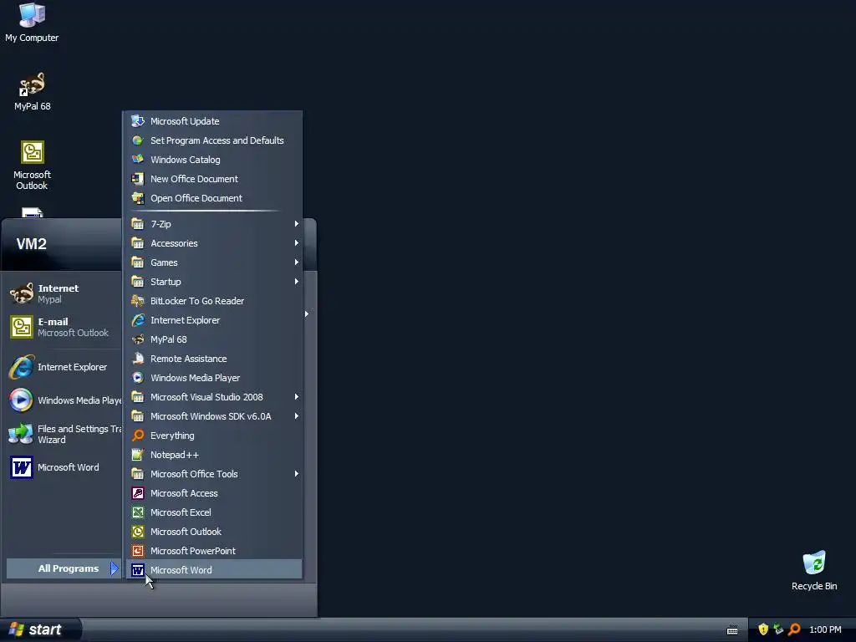Click the BitLocker To Go Reader icon
Viewport: 856px width, 642px height.
pyautogui.click(x=138, y=301)
